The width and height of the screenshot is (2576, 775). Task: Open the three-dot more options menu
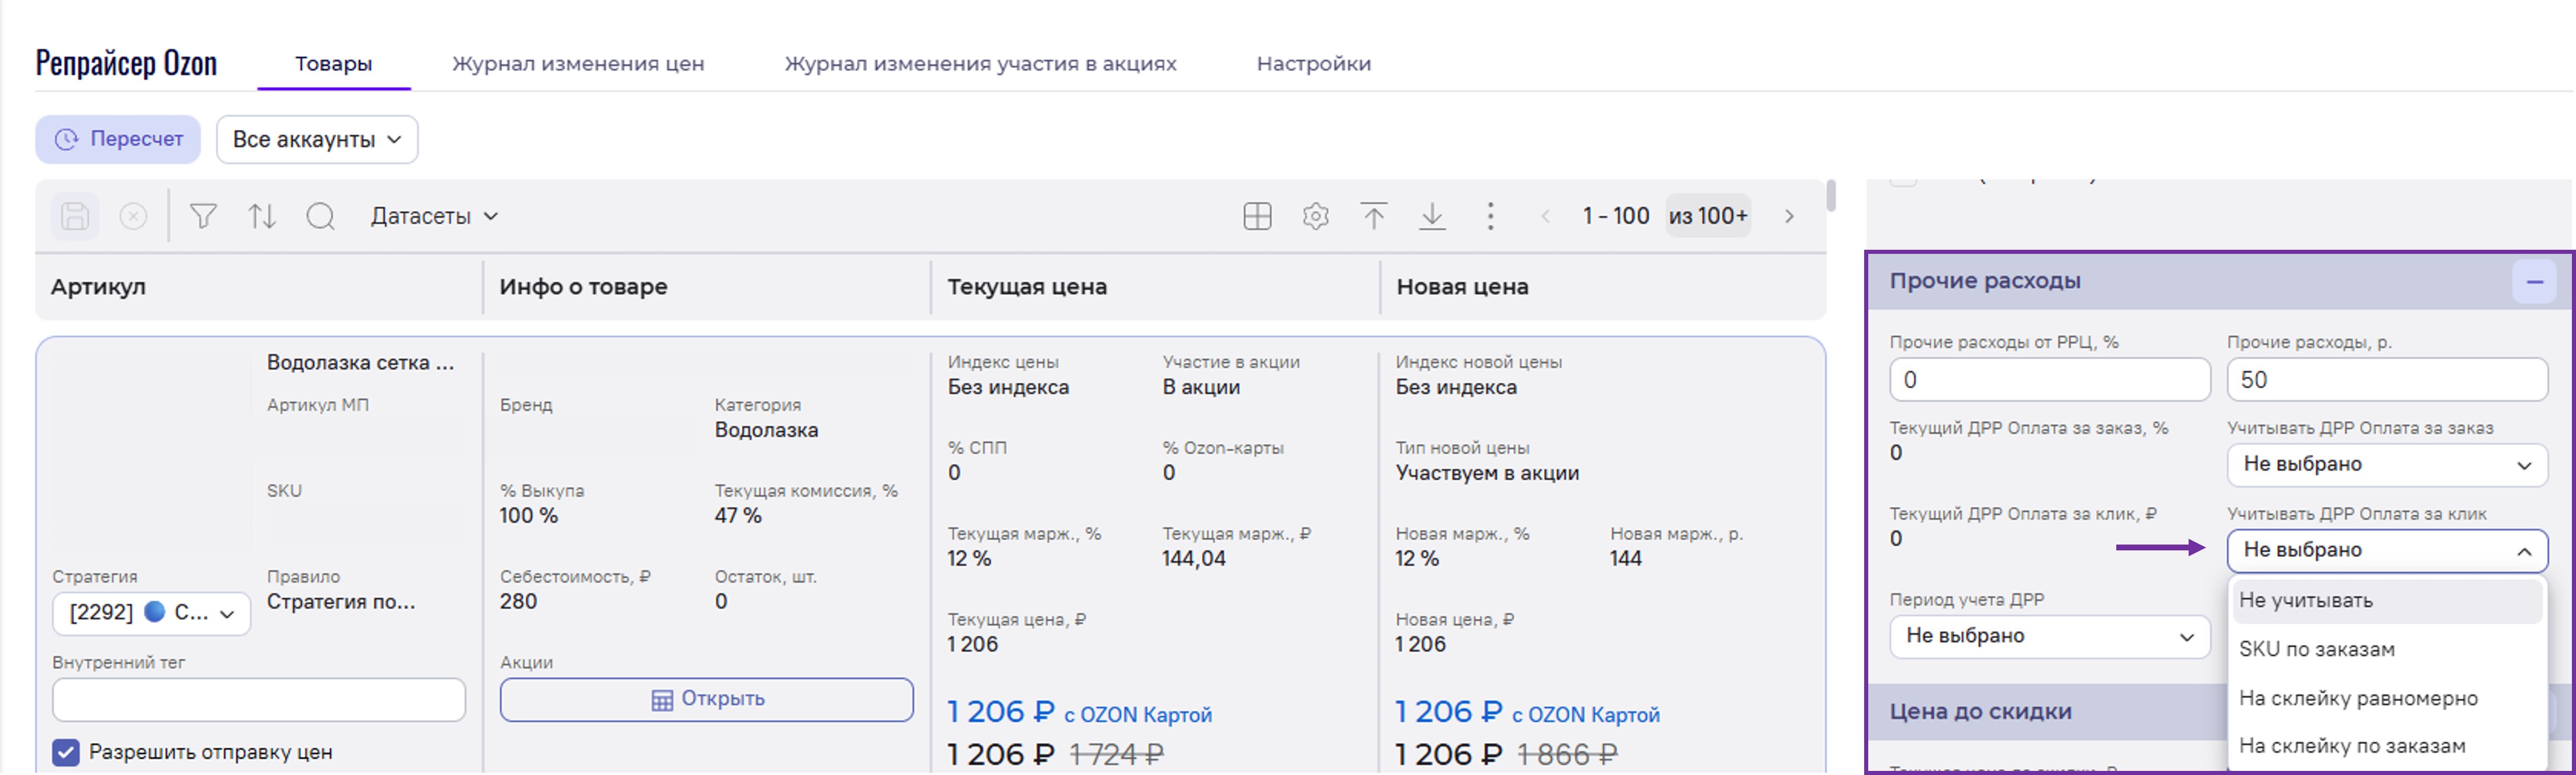click(1490, 216)
